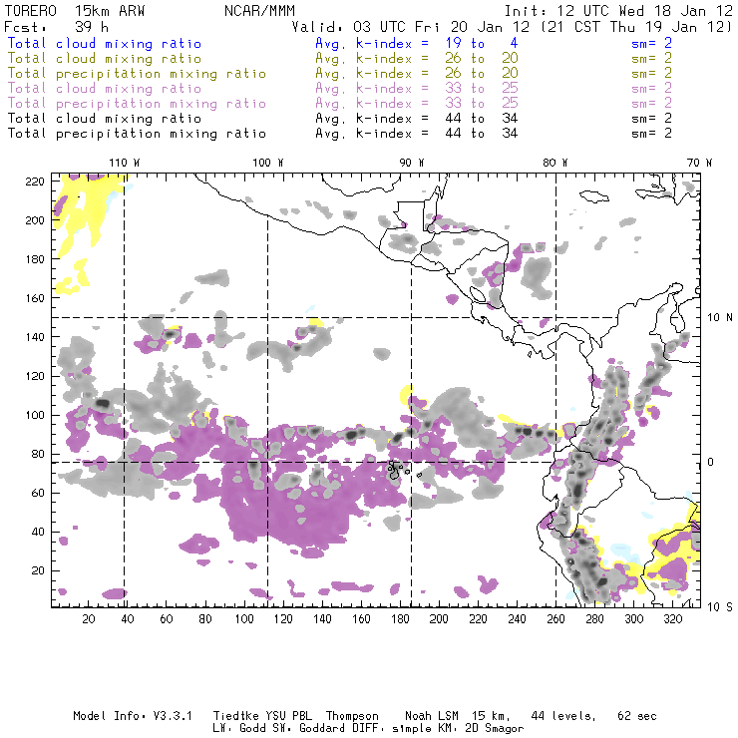Click the "Model Info: V3.3.1" text
The height and width of the screenshot is (738, 738).
pos(133,716)
